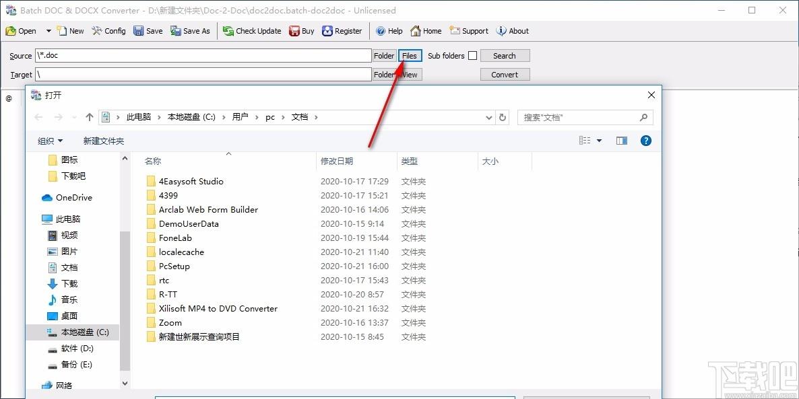Click the Search button
Viewport: 799px width, 399px height.
(x=505, y=55)
